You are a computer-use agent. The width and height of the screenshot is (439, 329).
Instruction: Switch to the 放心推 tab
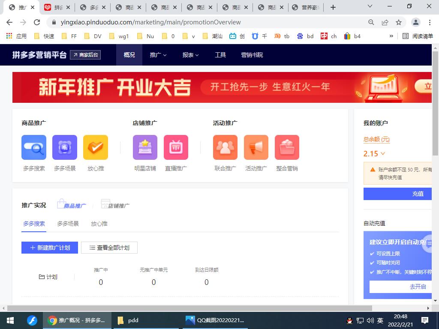99,224
